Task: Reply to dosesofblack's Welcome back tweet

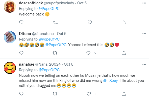Action: 21,22
